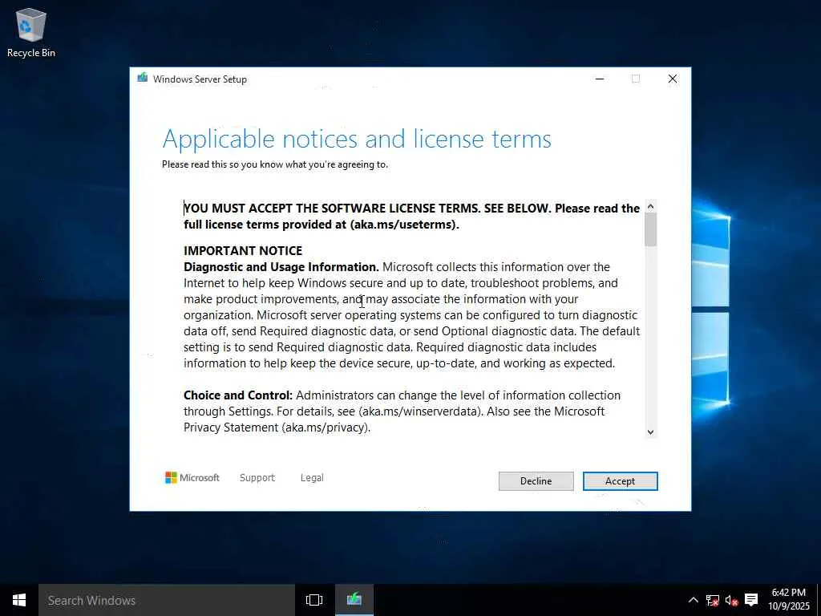Screen dimensions: 821x616
Task: Click the license text scrollbar thumb
Action: click(x=650, y=229)
